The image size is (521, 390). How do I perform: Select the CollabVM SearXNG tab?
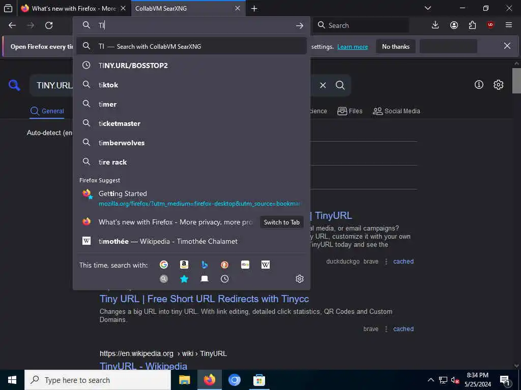pos(188,9)
